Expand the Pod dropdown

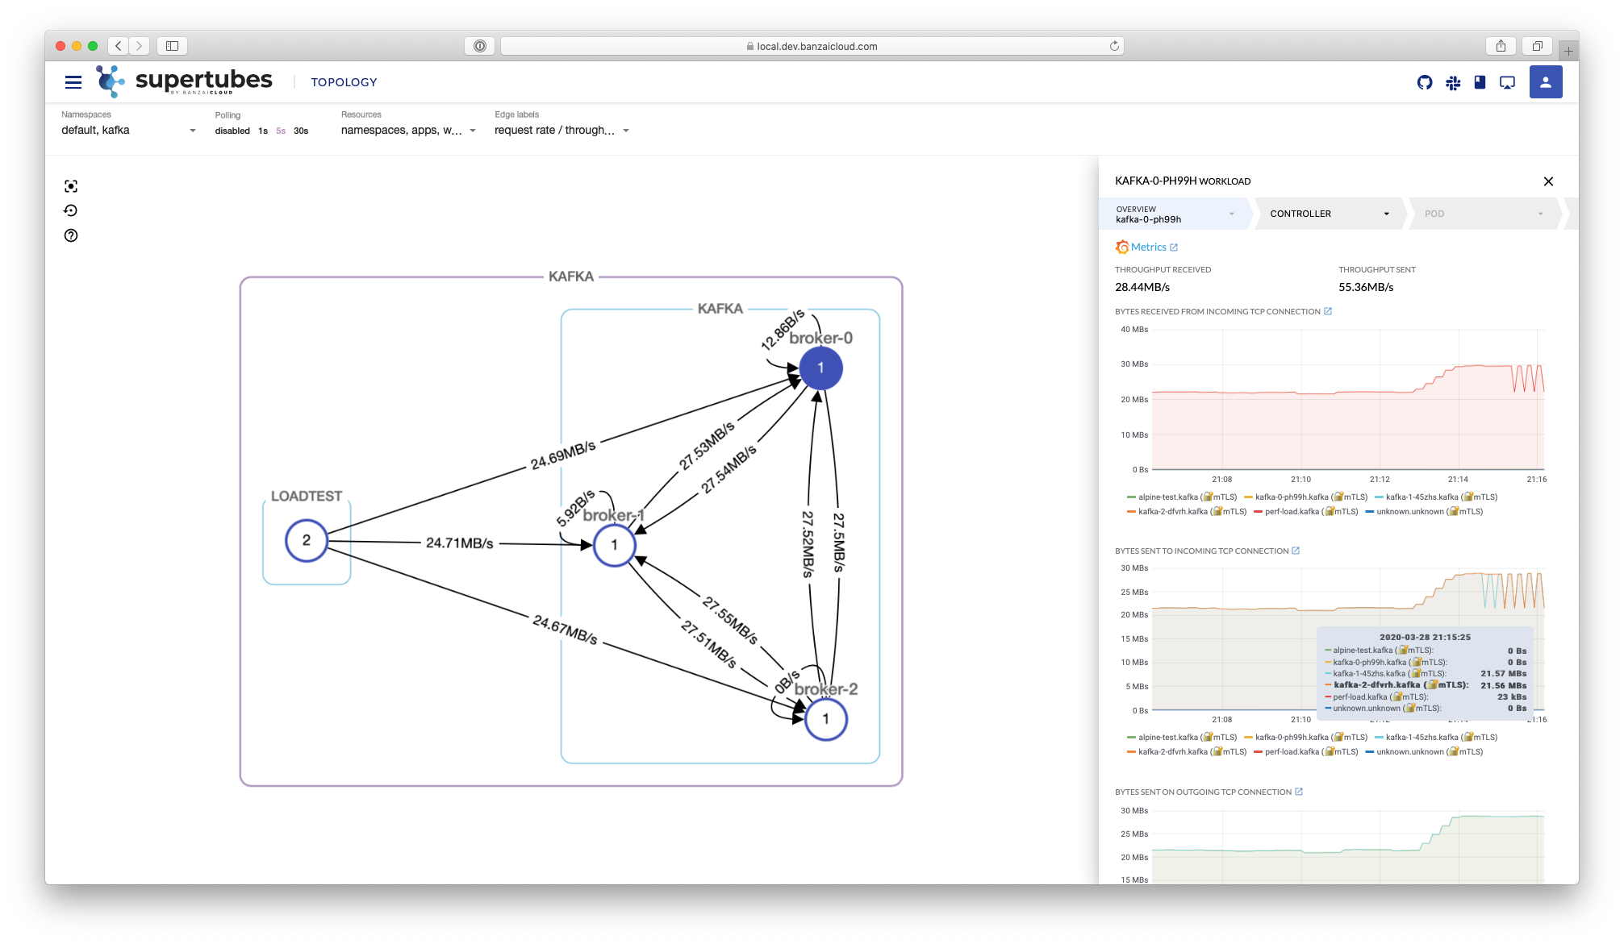click(1484, 214)
